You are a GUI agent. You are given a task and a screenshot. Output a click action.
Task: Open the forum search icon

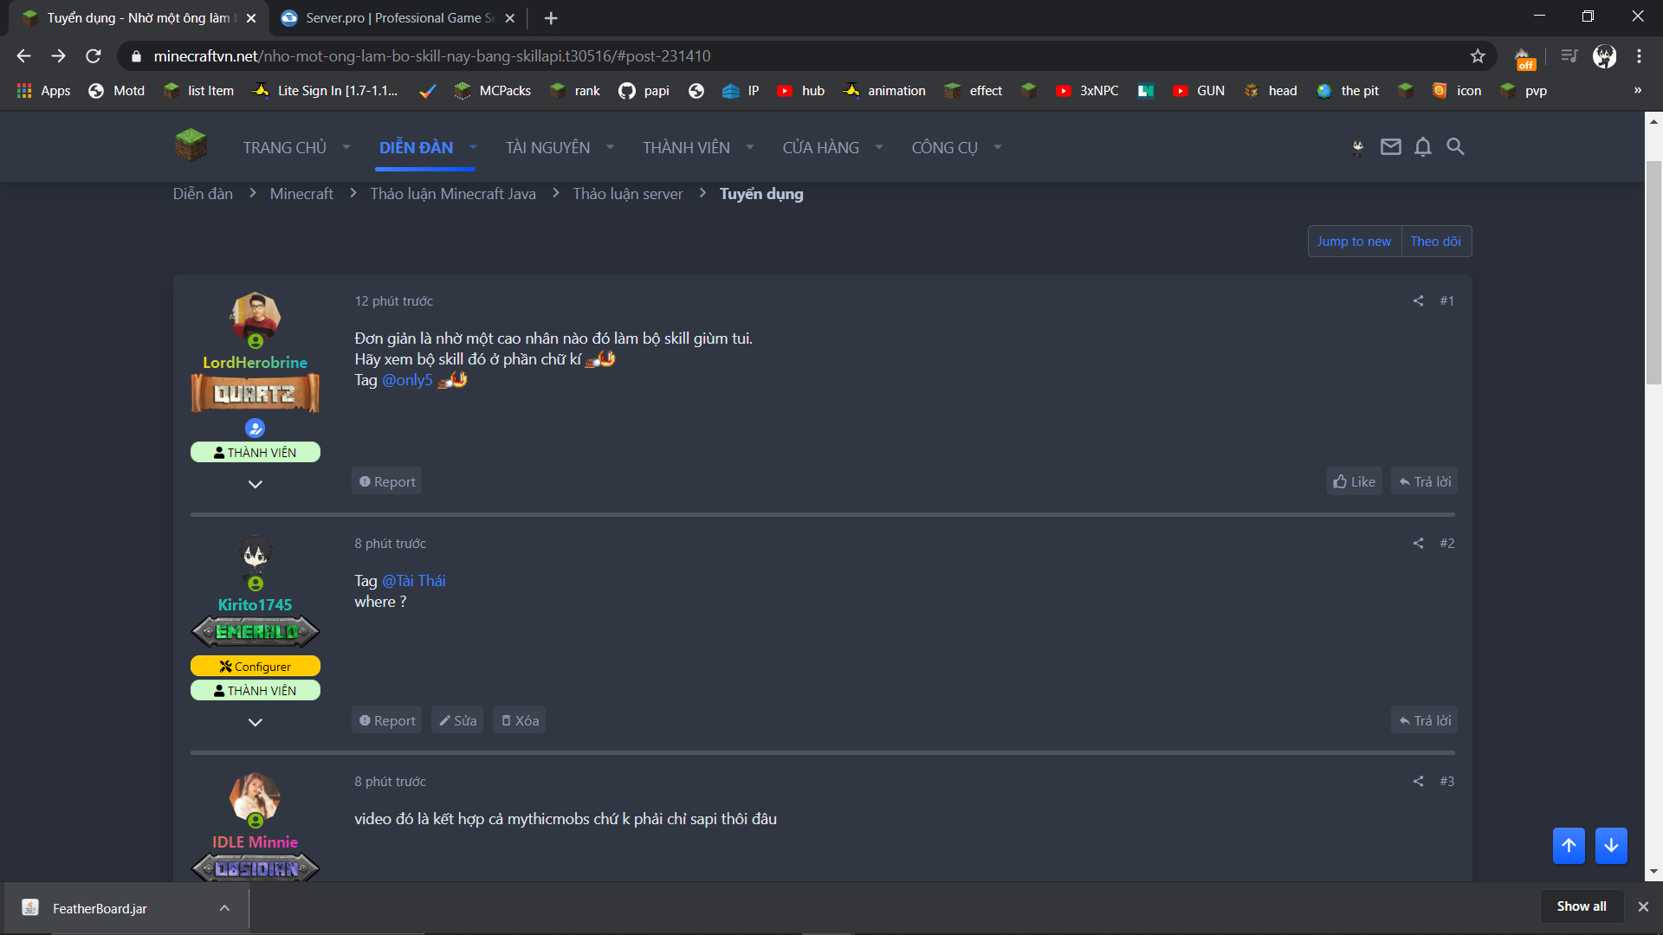(x=1455, y=147)
